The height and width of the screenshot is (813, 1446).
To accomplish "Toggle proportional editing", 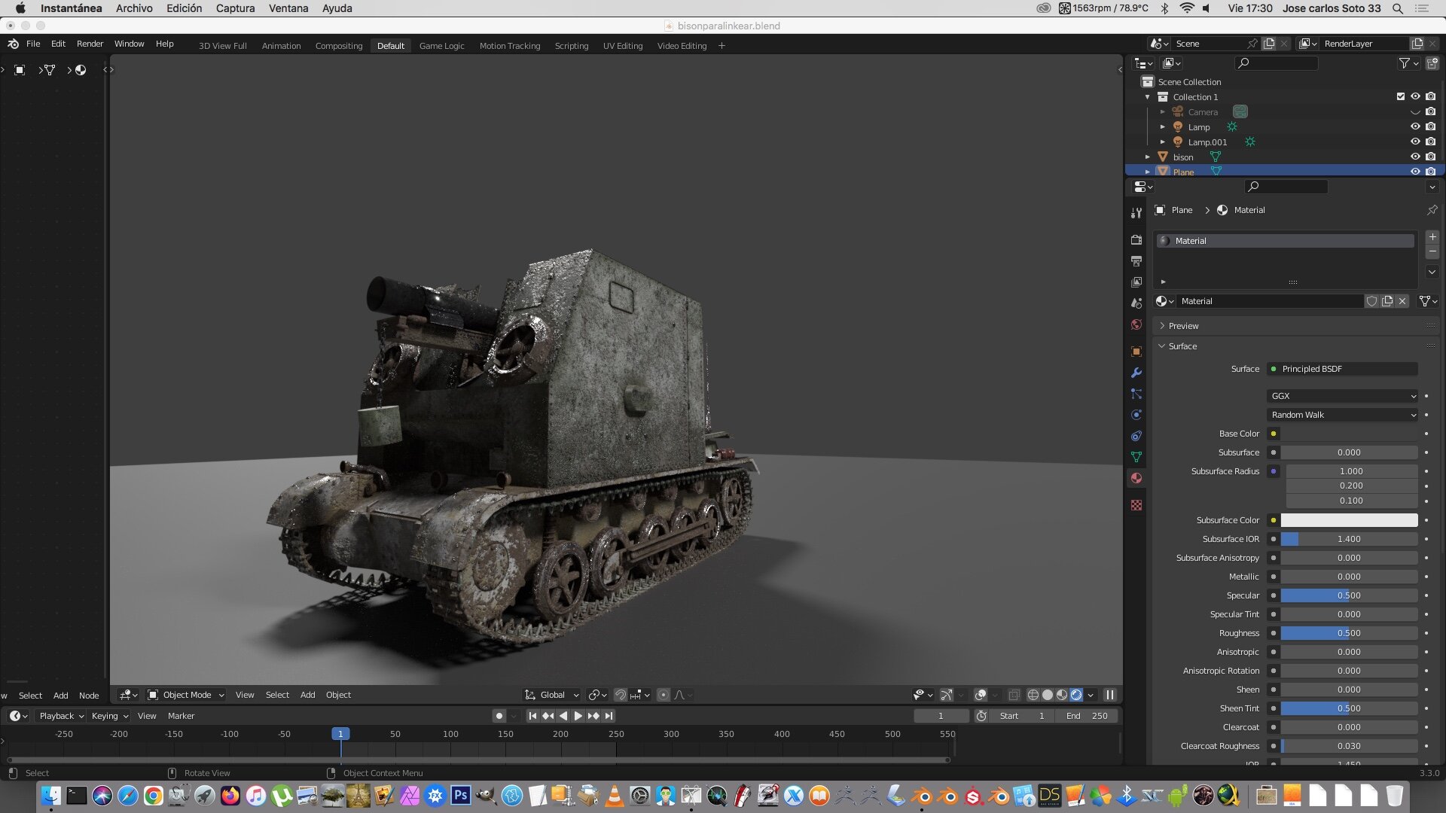I will (x=663, y=695).
